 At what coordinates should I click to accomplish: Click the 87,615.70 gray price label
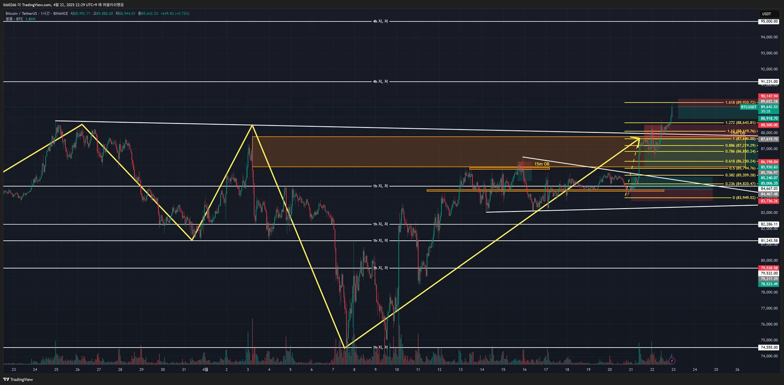769,139
